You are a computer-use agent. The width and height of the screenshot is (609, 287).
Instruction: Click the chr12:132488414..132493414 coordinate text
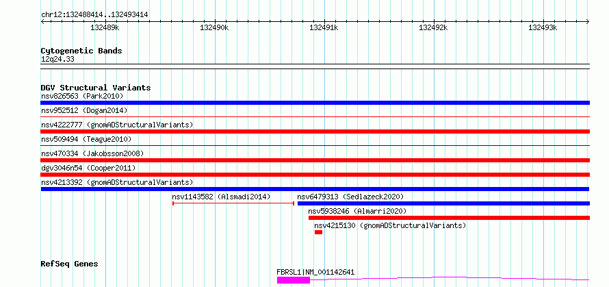pyautogui.click(x=94, y=15)
